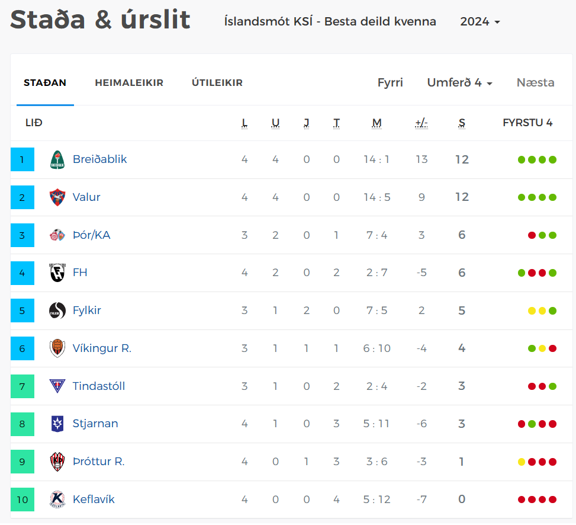The height and width of the screenshot is (525, 576).
Task: Switch to the HEIMALEIKIR tab
Action: (x=129, y=83)
